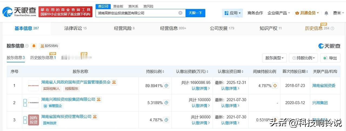Select the 查公司 search mode tab

(103, 6)
